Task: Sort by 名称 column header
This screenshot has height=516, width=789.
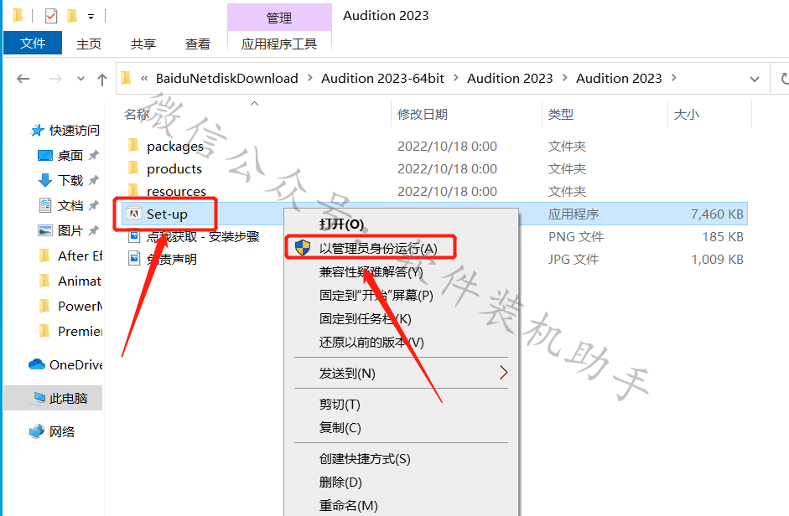Action: (137, 115)
